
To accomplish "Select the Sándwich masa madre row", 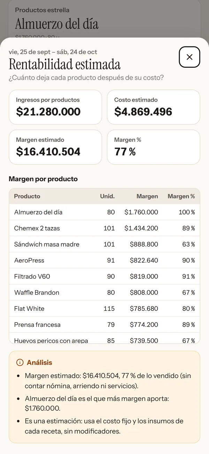I will coord(104,244).
